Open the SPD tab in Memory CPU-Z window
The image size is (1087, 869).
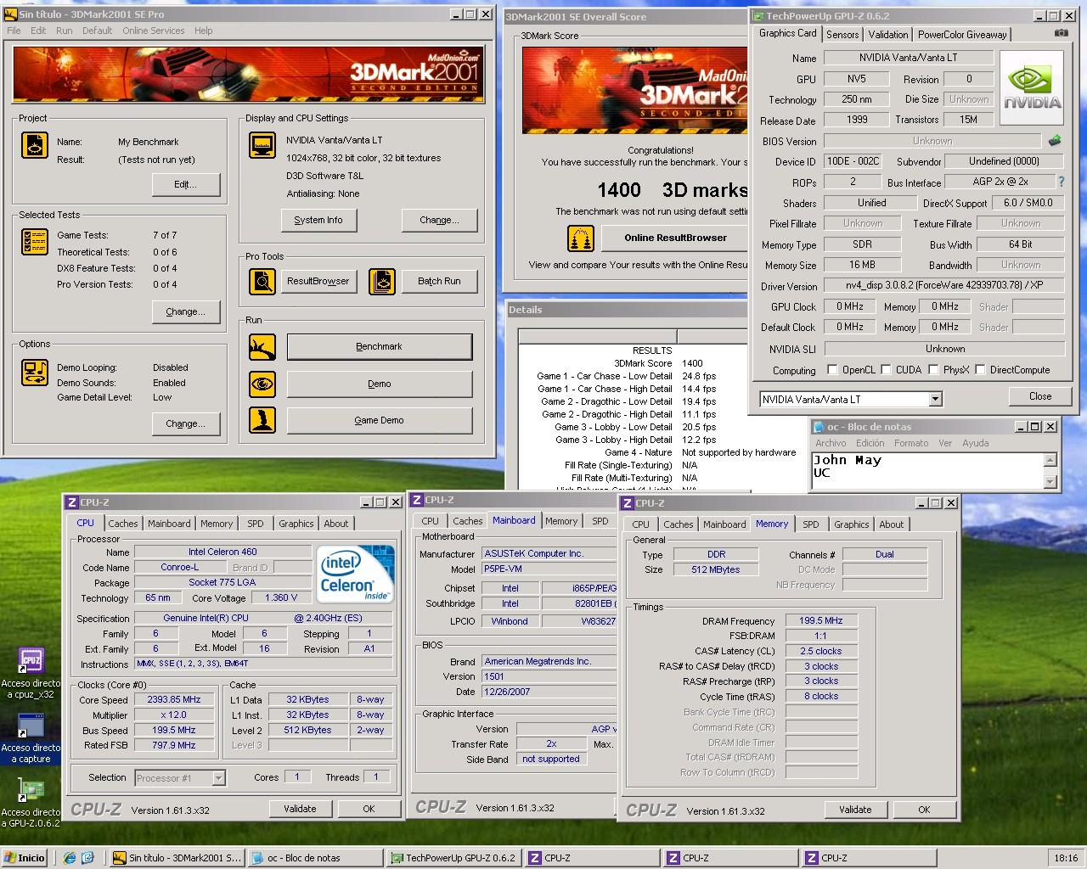811,524
